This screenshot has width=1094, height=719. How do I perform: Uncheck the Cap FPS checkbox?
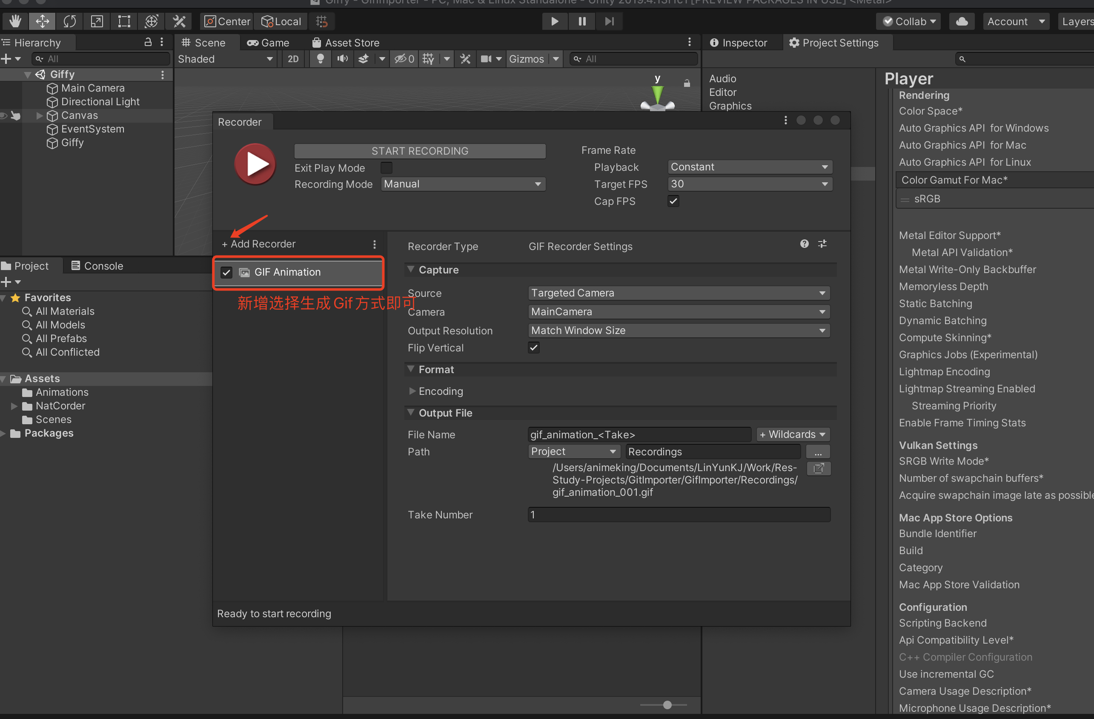[x=673, y=201]
